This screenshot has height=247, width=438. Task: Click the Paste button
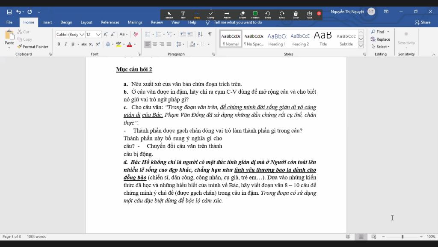[x=9, y=39]
